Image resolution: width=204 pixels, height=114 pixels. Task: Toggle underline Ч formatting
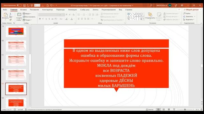pos(46,19)
